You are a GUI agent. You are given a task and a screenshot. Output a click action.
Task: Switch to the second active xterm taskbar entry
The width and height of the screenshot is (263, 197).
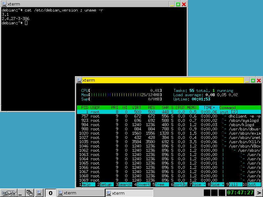(129, 193)
